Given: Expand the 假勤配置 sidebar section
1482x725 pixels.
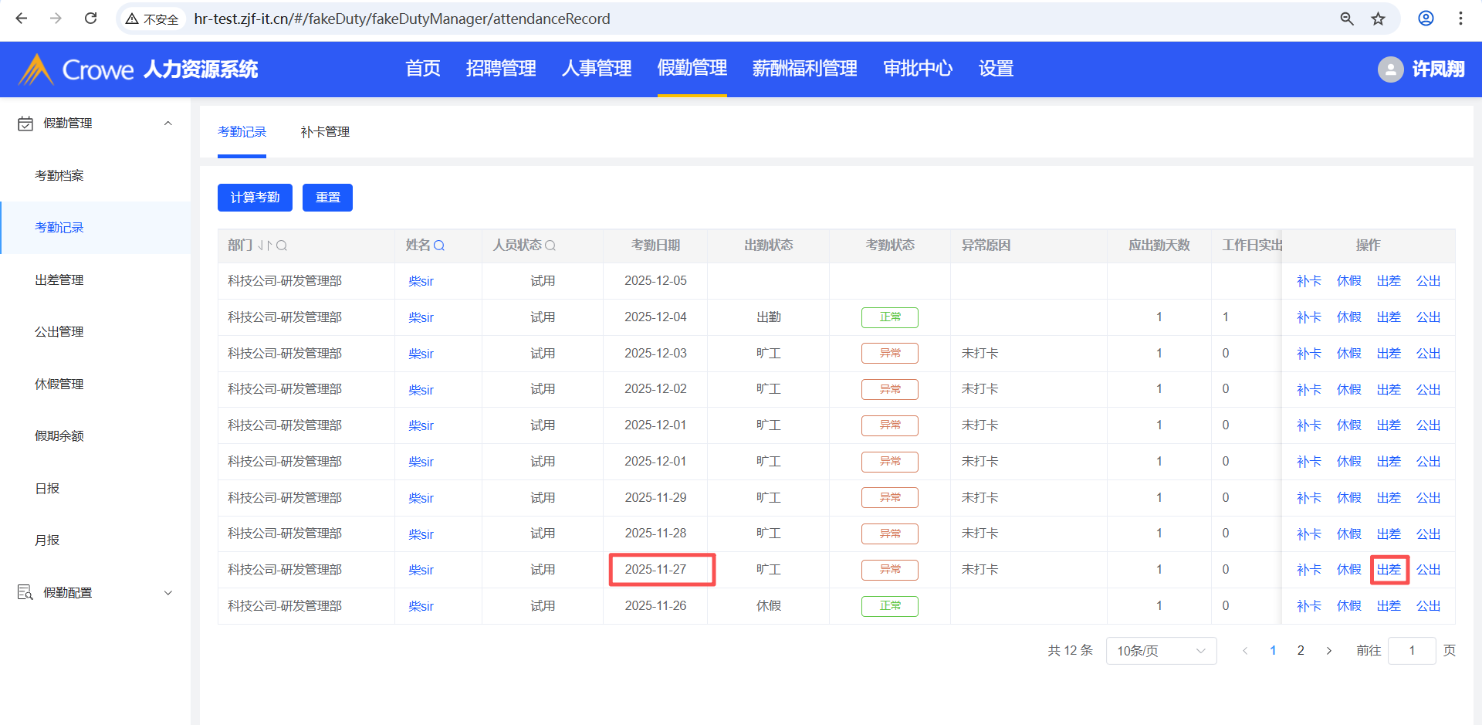Looking at the screenshot, I should point(167,593).
